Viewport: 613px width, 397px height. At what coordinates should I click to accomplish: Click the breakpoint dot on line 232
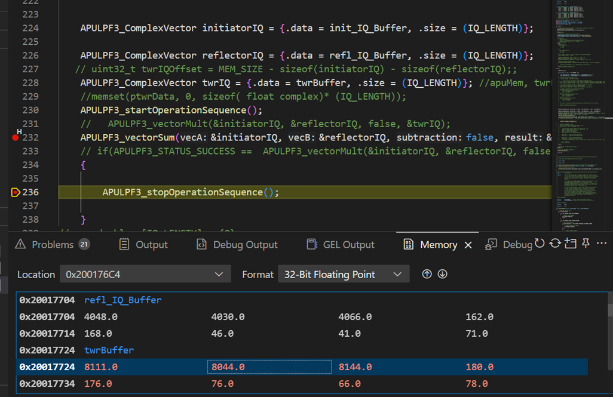[15, 138]
